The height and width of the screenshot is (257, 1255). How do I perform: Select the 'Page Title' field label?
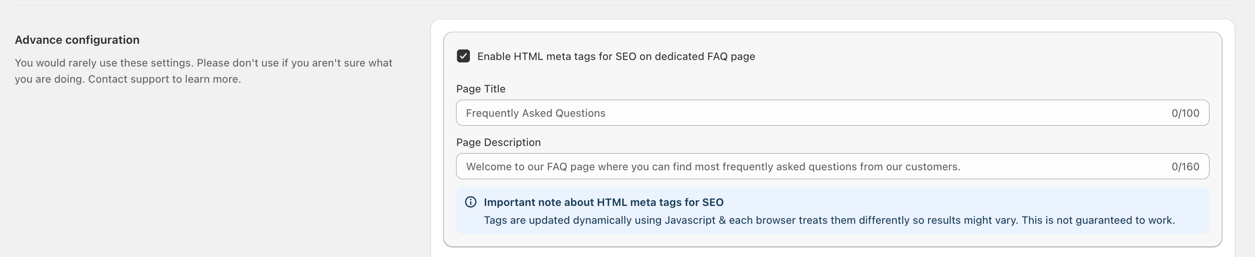pos(481,89)
